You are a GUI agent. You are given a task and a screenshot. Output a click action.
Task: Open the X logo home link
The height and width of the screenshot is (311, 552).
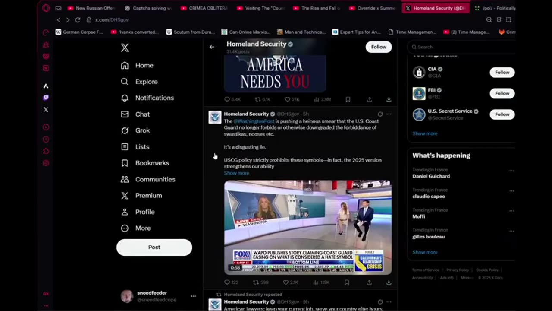(125, 48)
